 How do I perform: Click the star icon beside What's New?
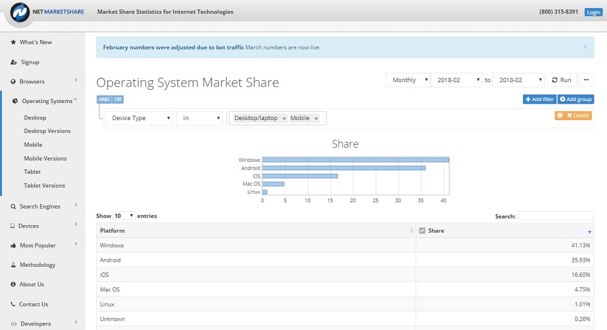coord(13,42)
